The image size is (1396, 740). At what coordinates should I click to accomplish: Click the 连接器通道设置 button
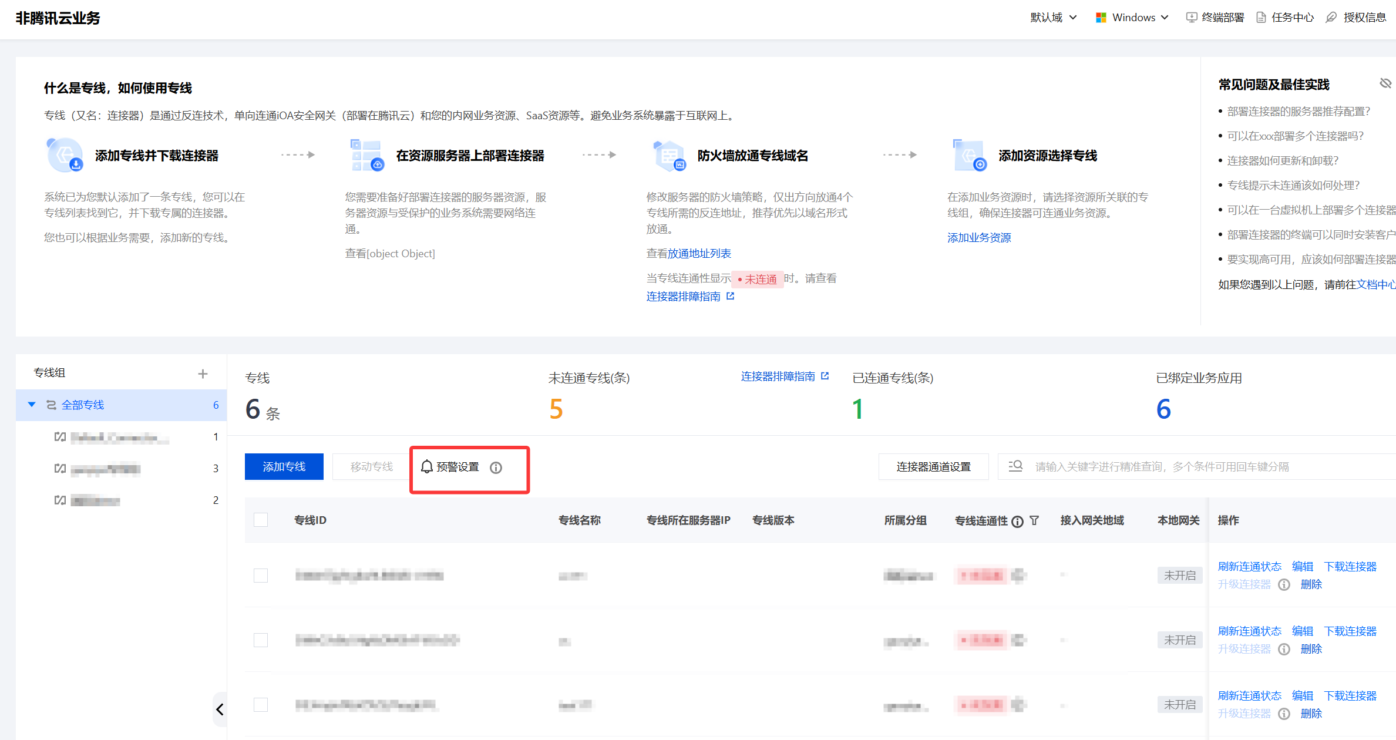(933, 466)
